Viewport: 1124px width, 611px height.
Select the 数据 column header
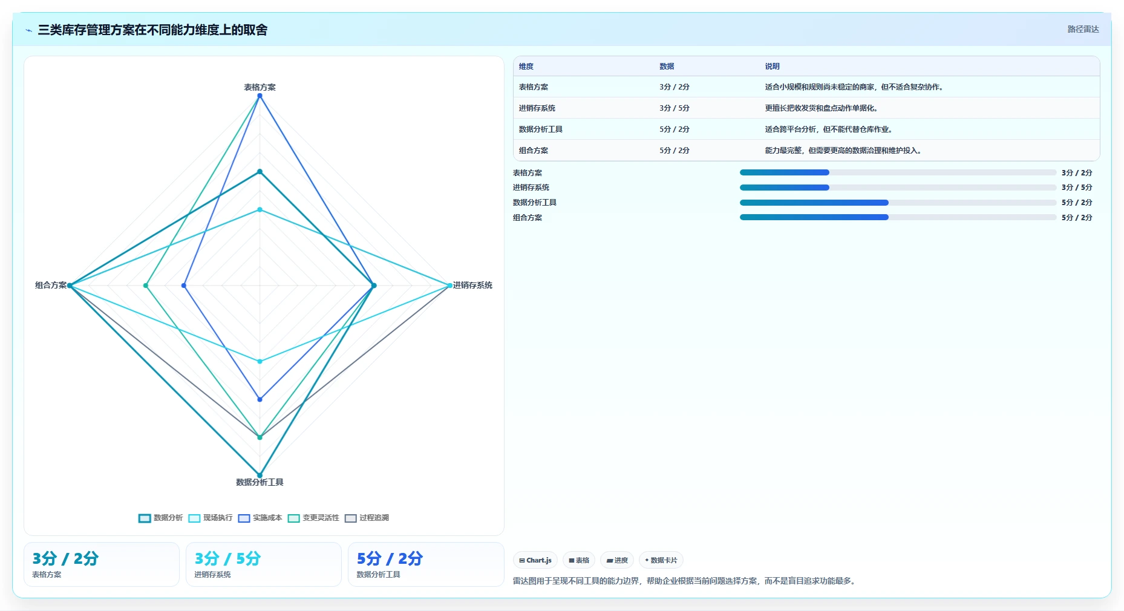pos(667,67)
